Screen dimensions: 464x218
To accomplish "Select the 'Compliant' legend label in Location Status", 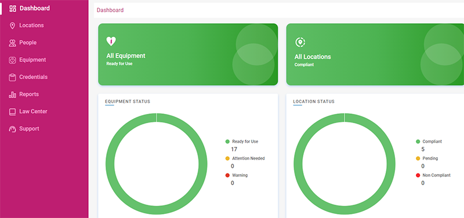I will point(432,142).
